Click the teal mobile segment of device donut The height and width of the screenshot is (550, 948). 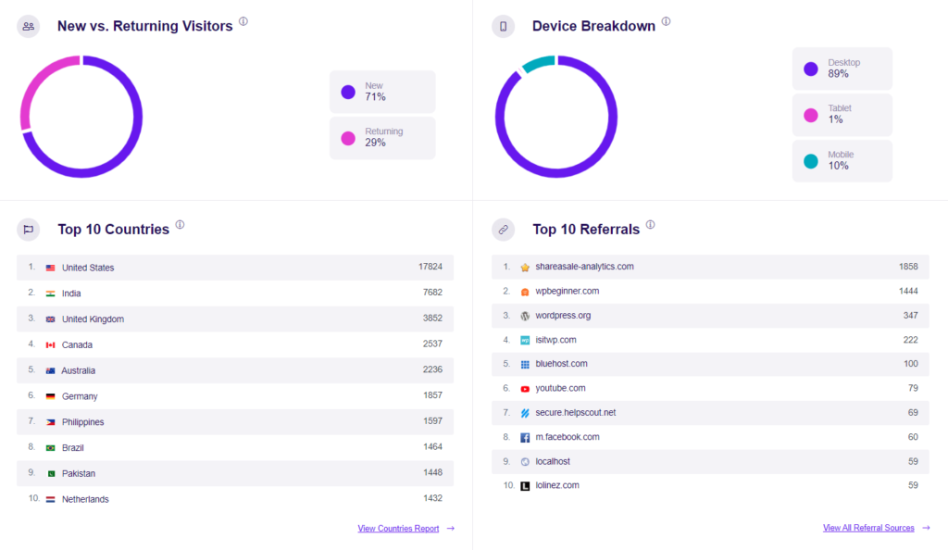coord(539,63)
